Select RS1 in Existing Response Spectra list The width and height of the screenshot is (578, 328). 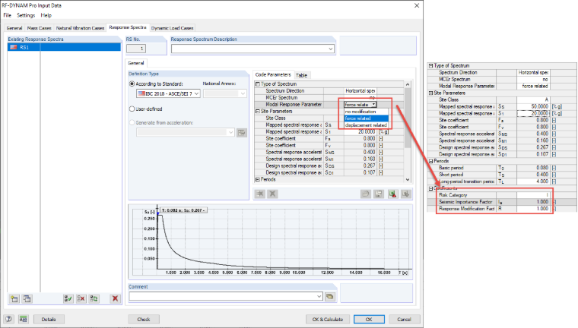64,47
